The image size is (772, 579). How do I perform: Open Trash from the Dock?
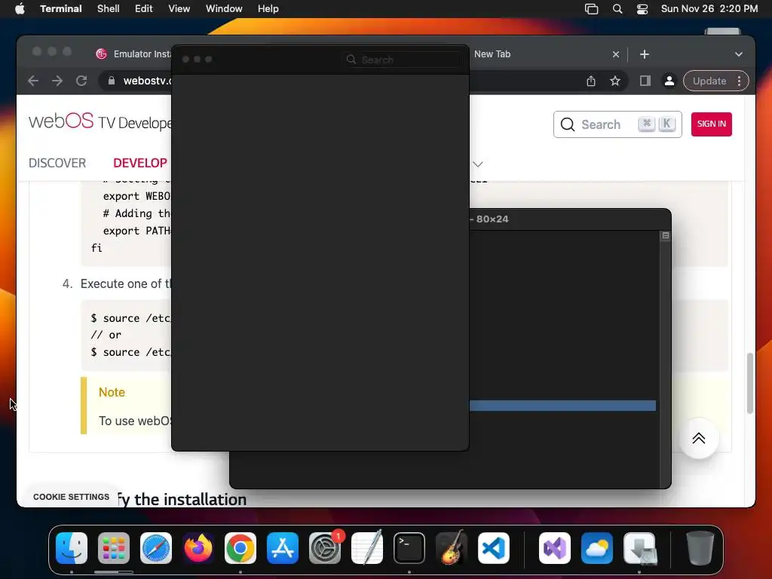pos(700,548)
